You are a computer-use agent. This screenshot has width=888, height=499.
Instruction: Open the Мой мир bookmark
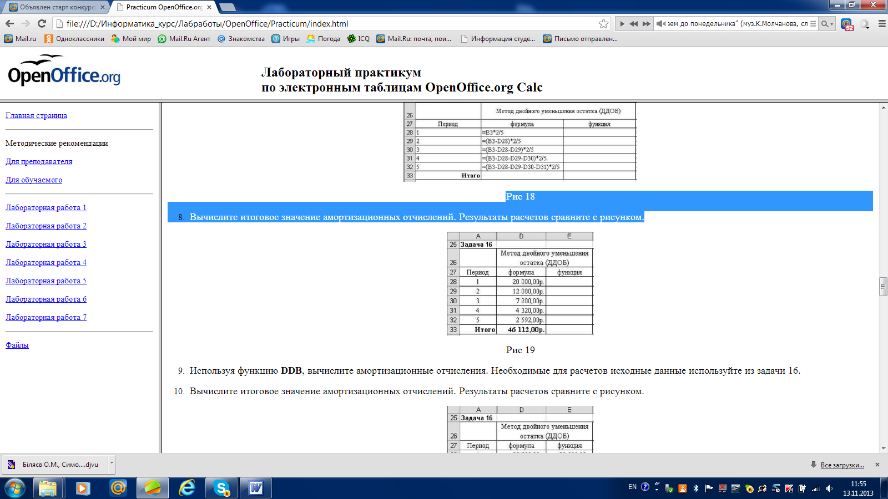click(x=131, y=39)
